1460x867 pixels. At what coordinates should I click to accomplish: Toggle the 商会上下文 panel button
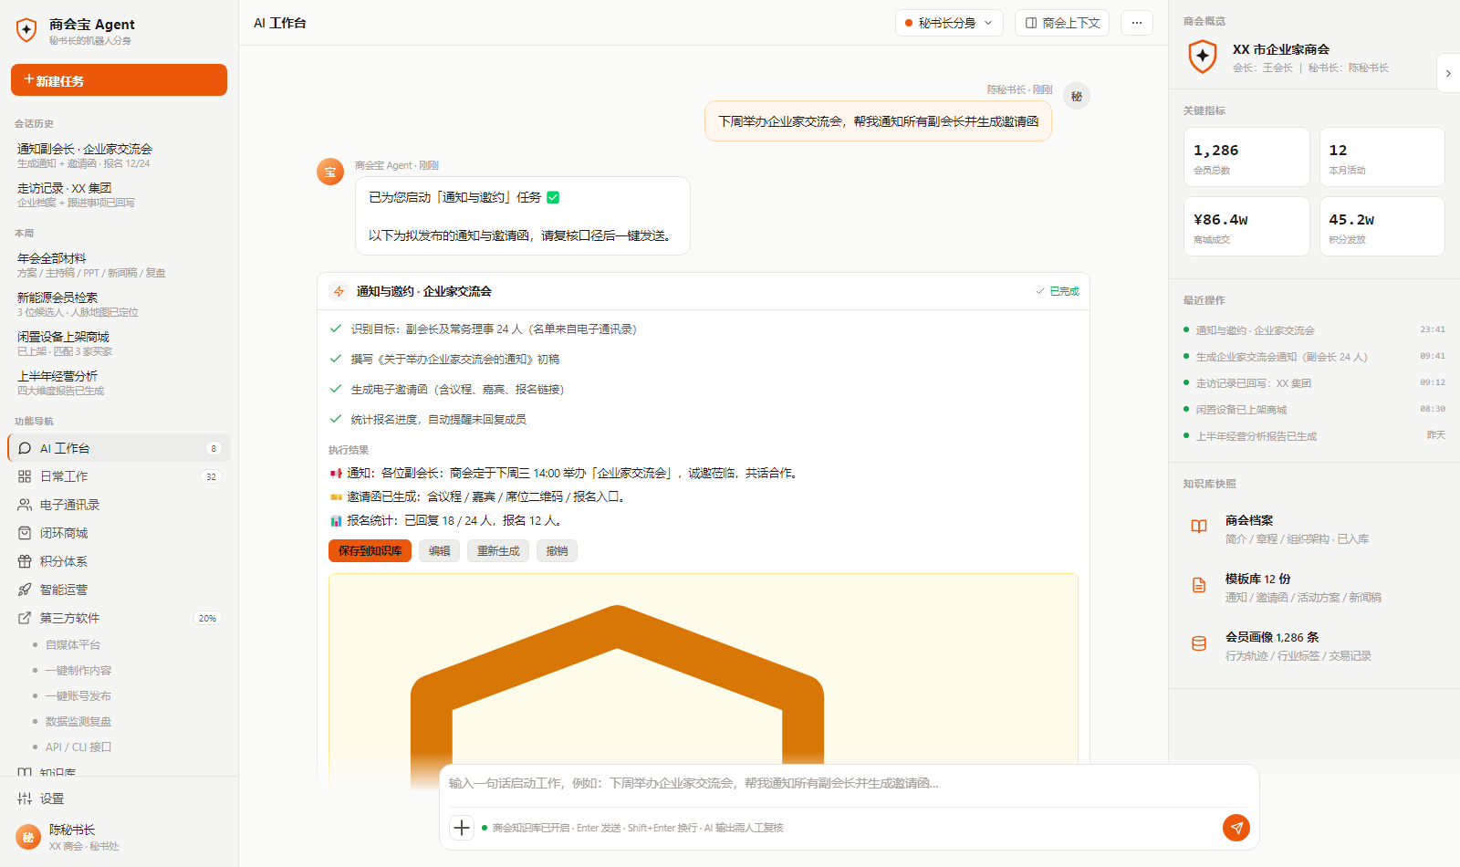point(1062,23)
